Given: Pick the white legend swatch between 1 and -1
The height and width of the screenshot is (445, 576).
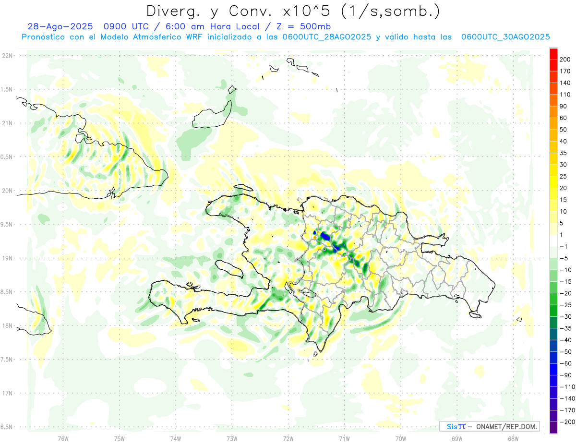Looking at the screenshot, I should coord(553,241).
